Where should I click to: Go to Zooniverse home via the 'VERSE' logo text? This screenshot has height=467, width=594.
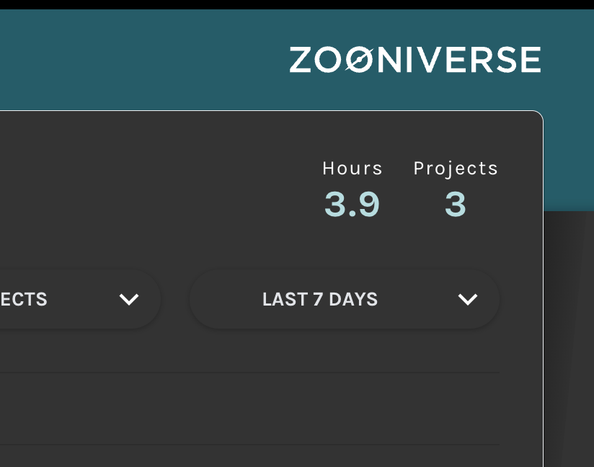(497, 60)
